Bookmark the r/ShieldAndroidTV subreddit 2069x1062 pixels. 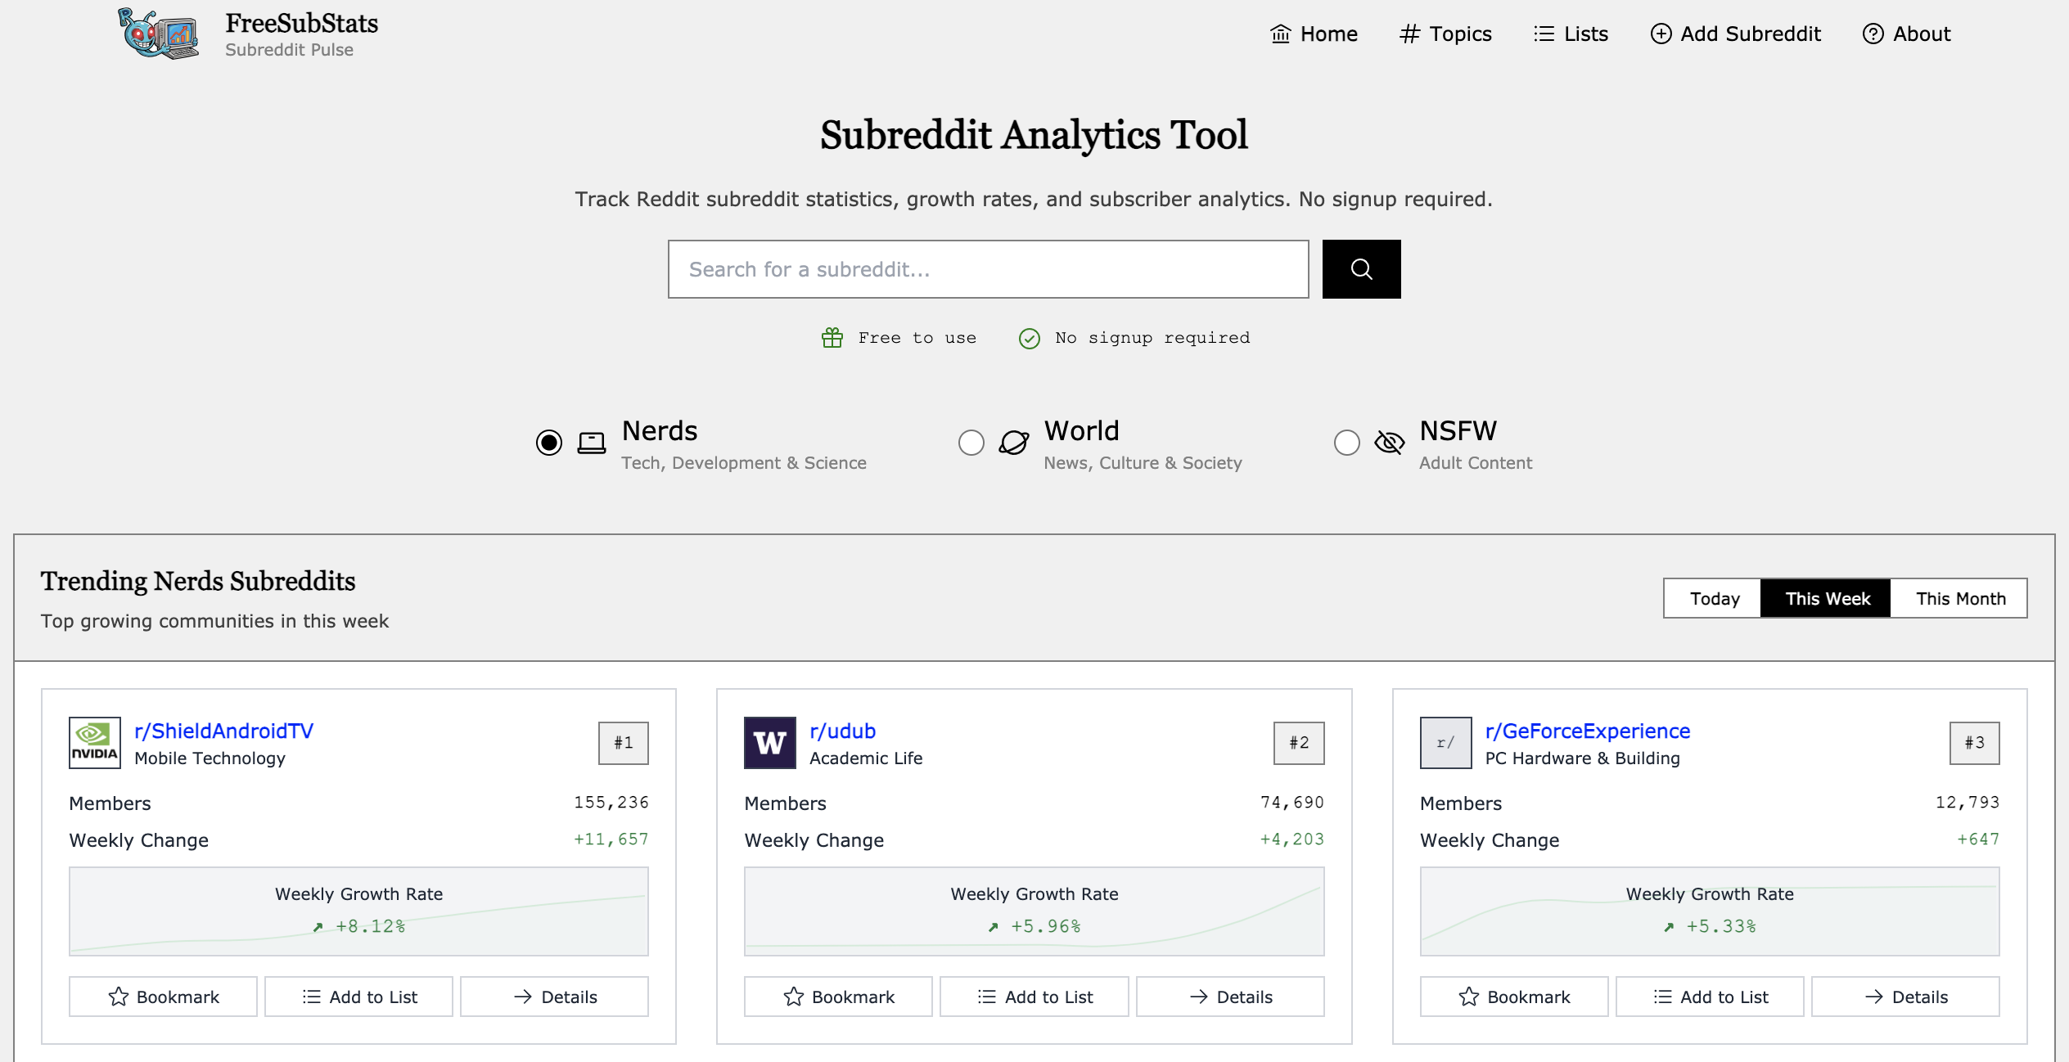[163, 996]
